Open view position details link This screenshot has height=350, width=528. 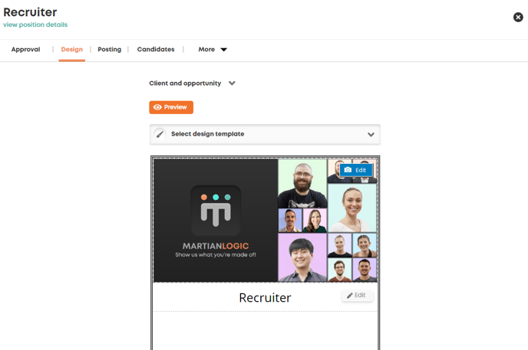(x=35, y=25)
